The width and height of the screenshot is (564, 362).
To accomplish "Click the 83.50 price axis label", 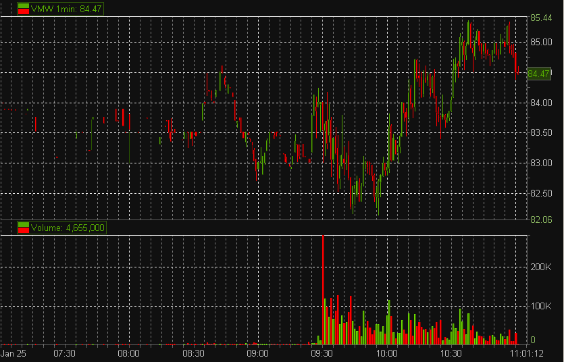I will [x=541, y=132].
